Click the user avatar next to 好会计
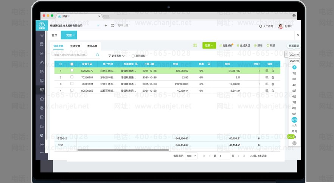 coord(281,26)
